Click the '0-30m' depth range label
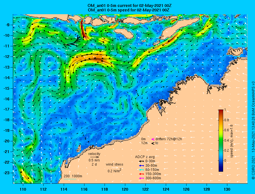 point(150,161)
